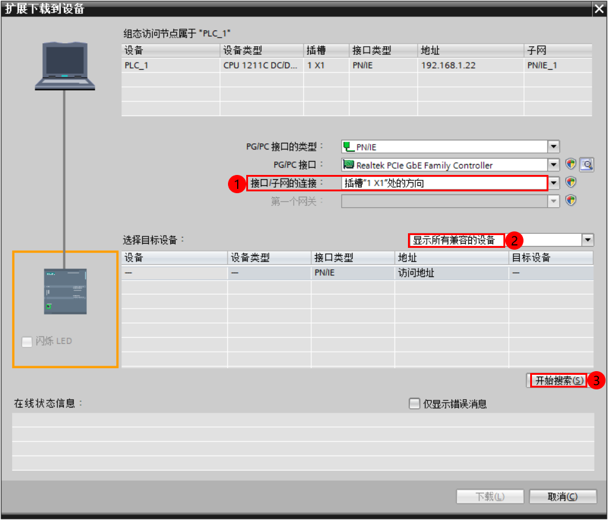
Task: Click the 取消 button to close the dialog
Action: [x=562, y=496]
